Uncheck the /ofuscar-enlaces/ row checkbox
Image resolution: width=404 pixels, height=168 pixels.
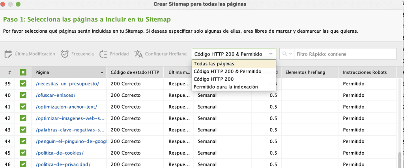tap(23, 95)
